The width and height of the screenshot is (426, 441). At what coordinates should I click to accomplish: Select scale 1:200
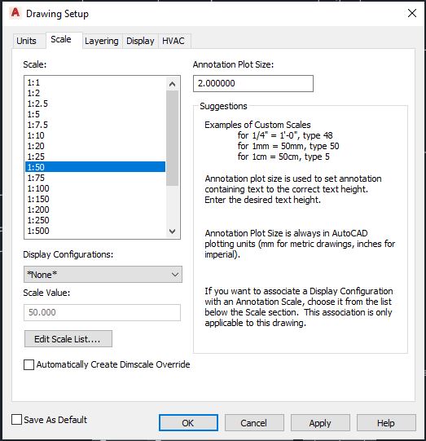click(95, 209)
